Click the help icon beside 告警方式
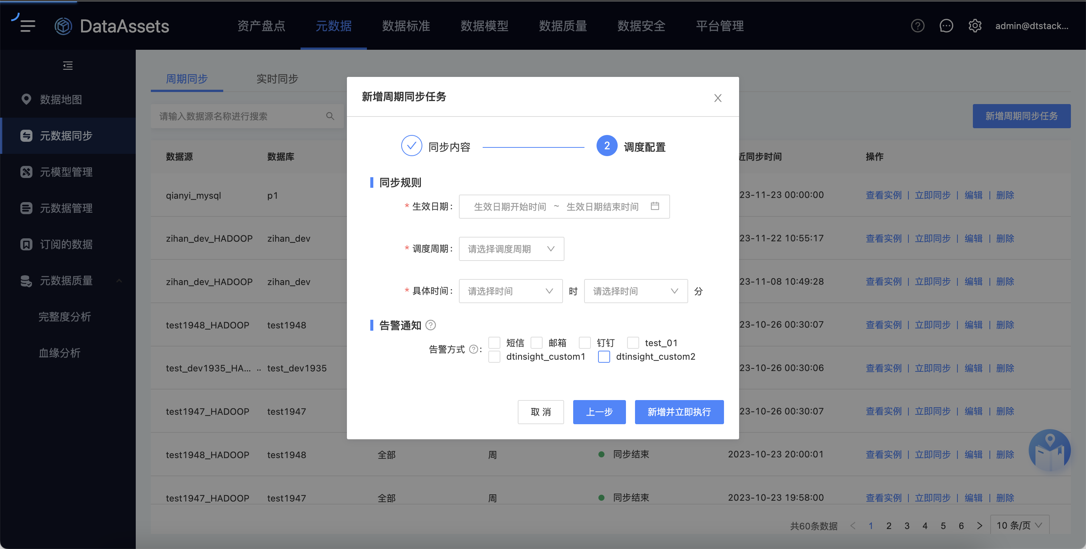This screenshot has height=549, width=1086. (474, 349)
